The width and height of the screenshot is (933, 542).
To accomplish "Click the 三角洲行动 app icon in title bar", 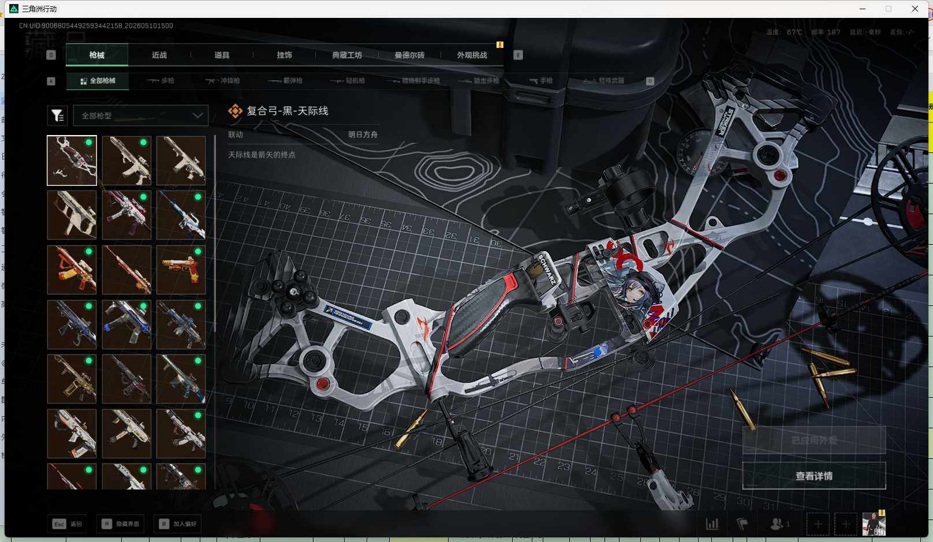I will (14, 9).
